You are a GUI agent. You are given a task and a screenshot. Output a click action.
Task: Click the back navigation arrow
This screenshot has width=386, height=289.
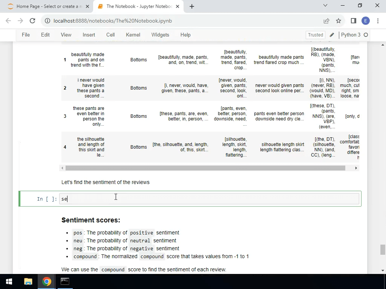(8, 21)
